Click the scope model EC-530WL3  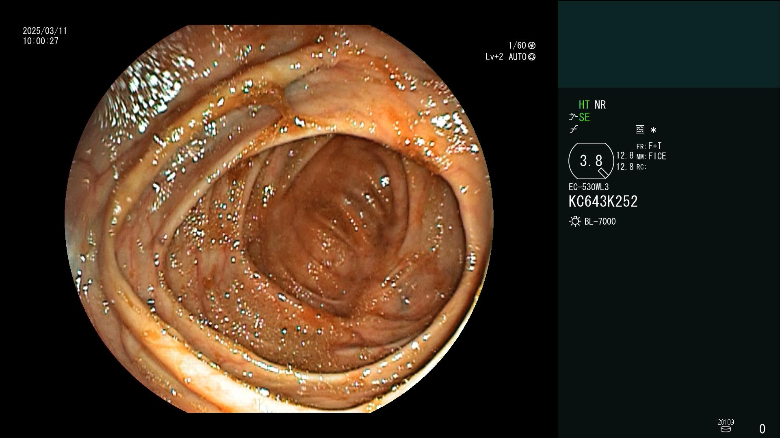pyautogui.click(x=589, y=187)
